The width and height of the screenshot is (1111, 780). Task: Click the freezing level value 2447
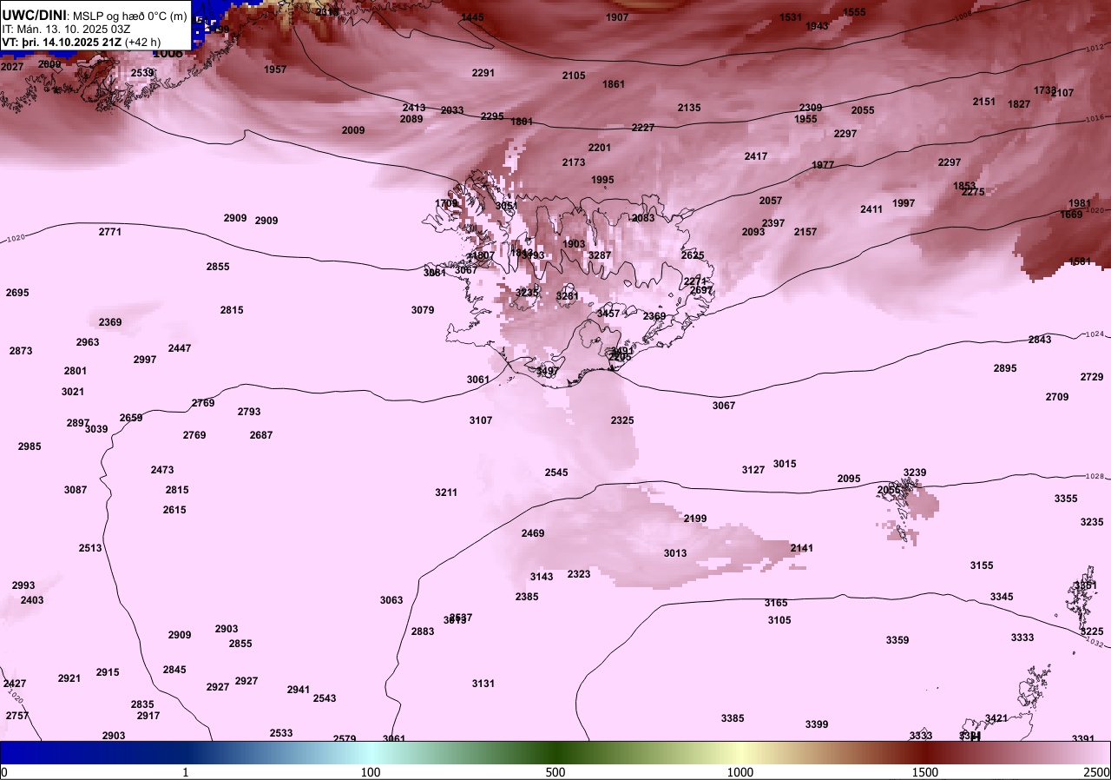(x=180, y=348)
